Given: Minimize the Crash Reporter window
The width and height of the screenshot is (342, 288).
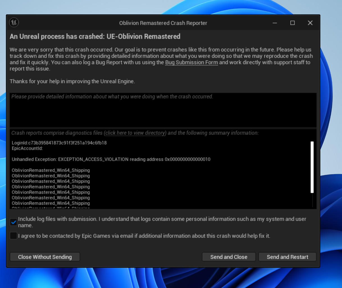Looking at the screenshot, I should [x=275, y=23].
